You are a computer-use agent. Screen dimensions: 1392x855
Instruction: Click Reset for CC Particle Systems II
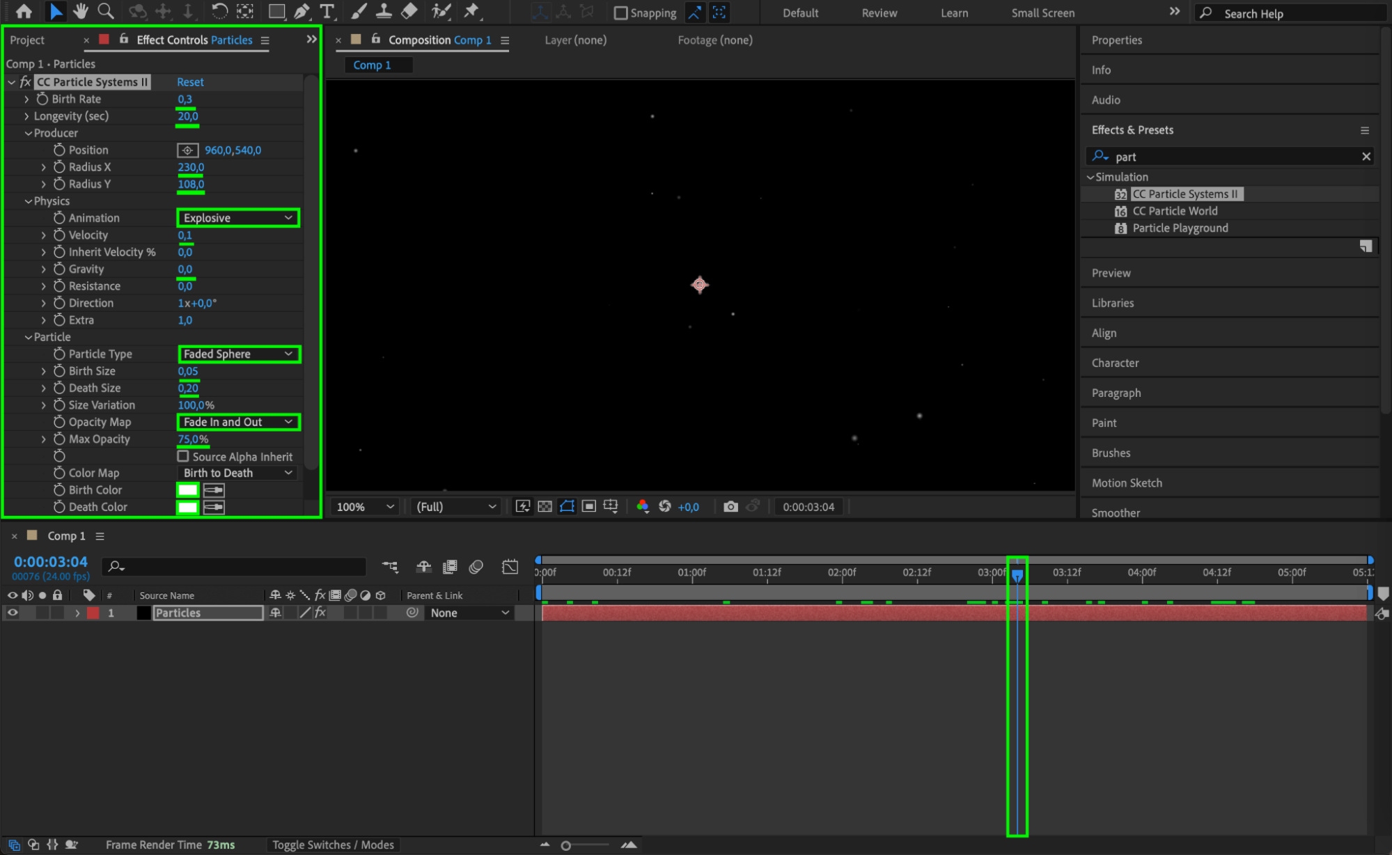[190, 82]
